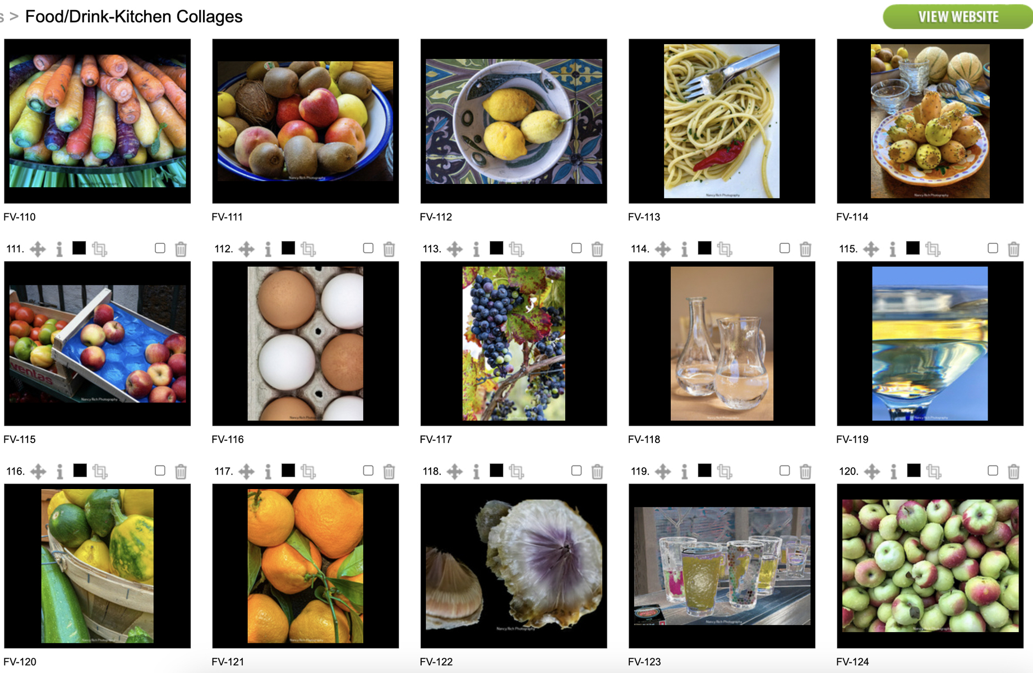This screenshot has height=673, width=1033.
Task: Click the crop icon for image 115
Action: click(x=933, y=249)
